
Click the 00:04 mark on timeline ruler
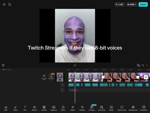pyautogui.click(x=104, y=70)
